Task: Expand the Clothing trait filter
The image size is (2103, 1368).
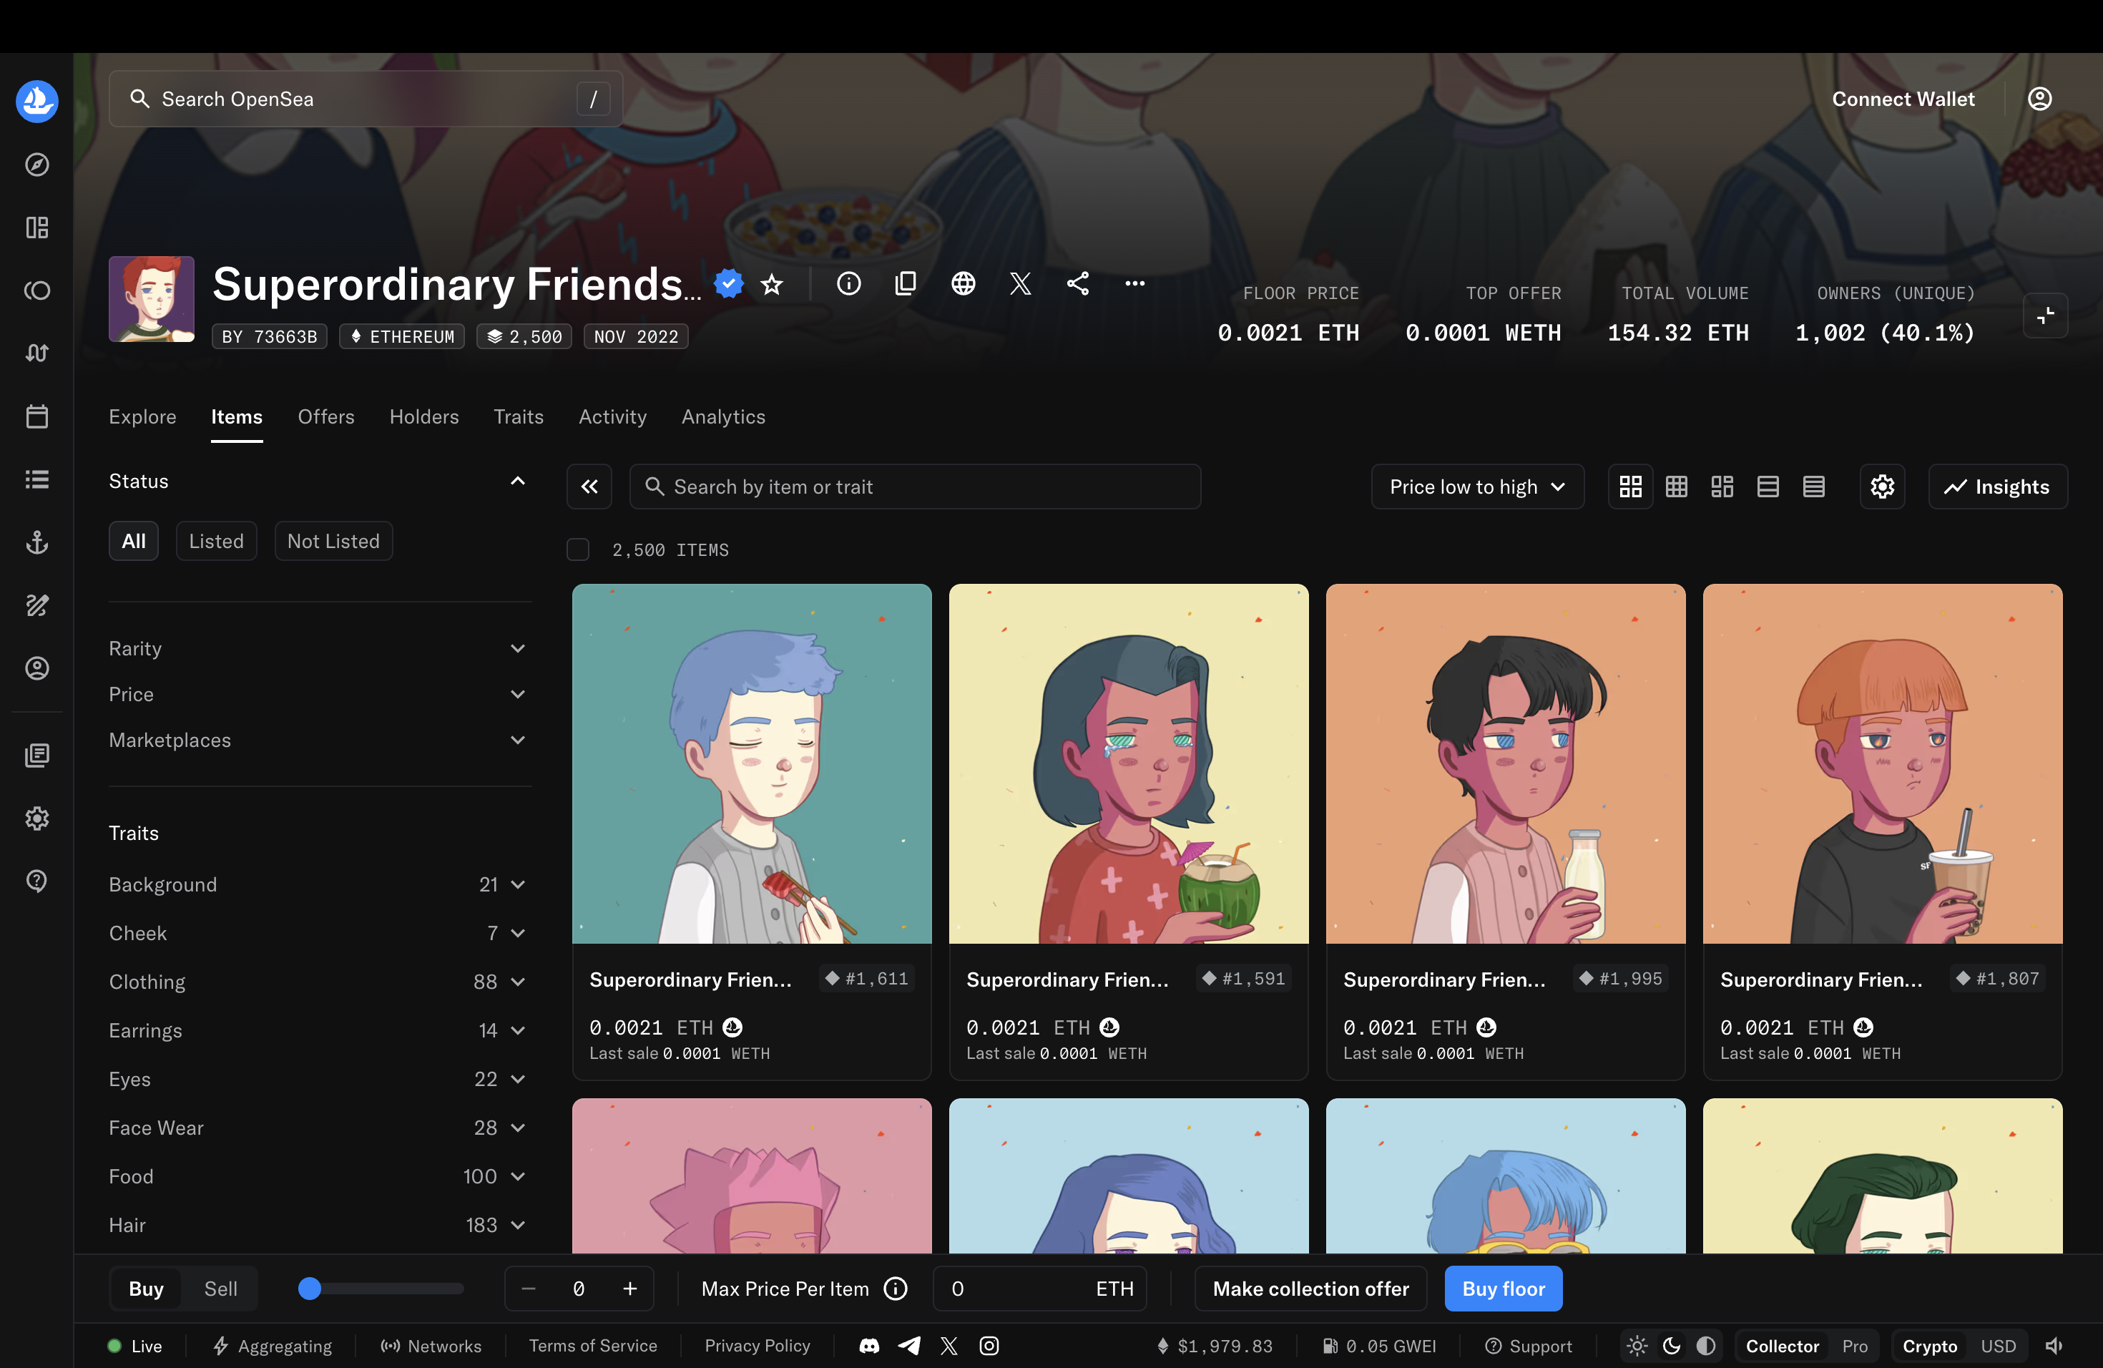Action: point(320,982)
